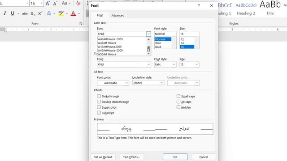
Task: Enable Double strikethrough effect
Action: [x=99, y=102]
